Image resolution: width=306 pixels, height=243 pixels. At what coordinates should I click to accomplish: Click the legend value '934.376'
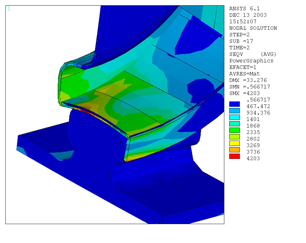click(x=258, y=113)
